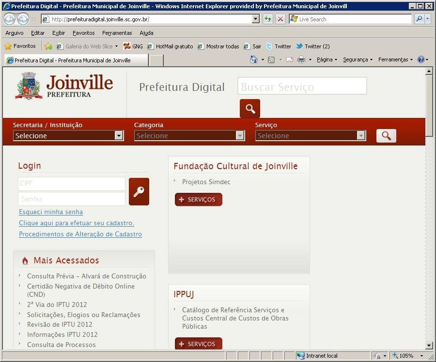
Task: Open the Live Search options dropdown arrow
Action: point(428,19)
